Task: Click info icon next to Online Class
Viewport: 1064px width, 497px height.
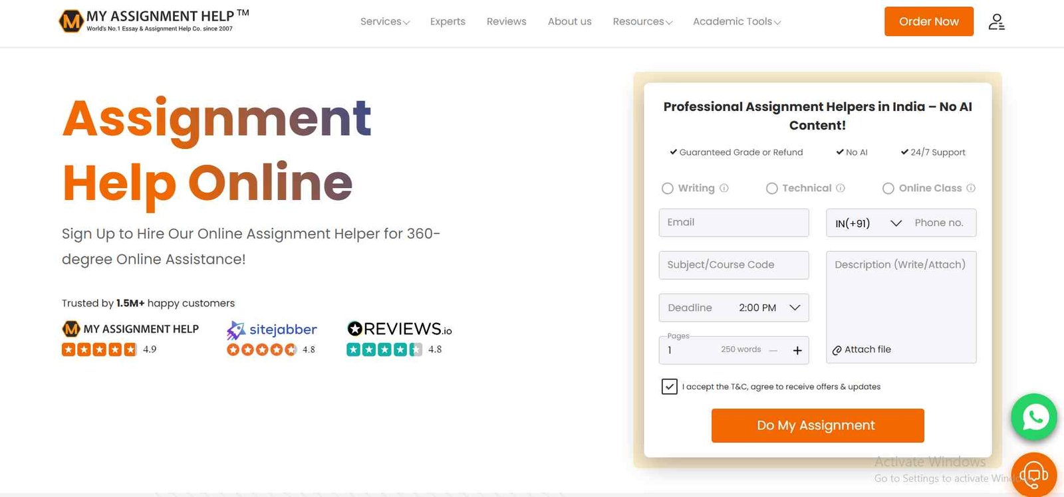Action: tap(971, 188)
